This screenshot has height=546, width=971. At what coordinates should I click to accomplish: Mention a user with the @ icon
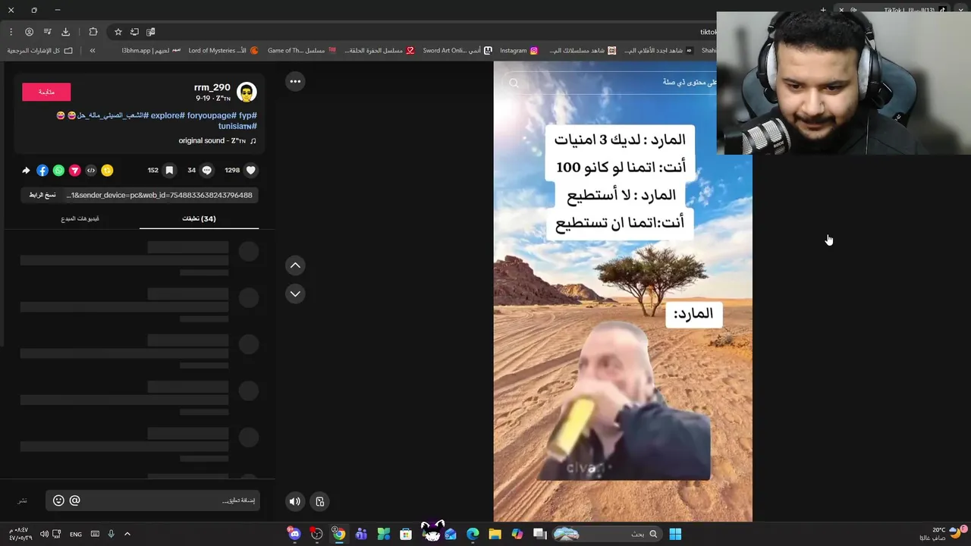coord(74,500)
